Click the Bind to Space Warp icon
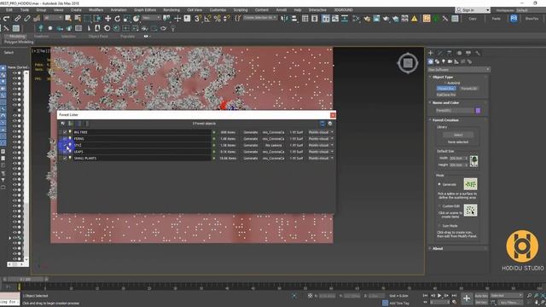The height and width of the screenshot is (307, 546). (x=37, y=19)
